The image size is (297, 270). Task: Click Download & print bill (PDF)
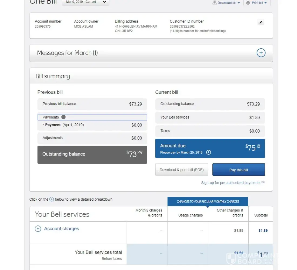pos(182,170)
